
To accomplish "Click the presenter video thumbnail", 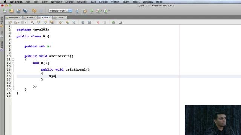I will 213,120.
